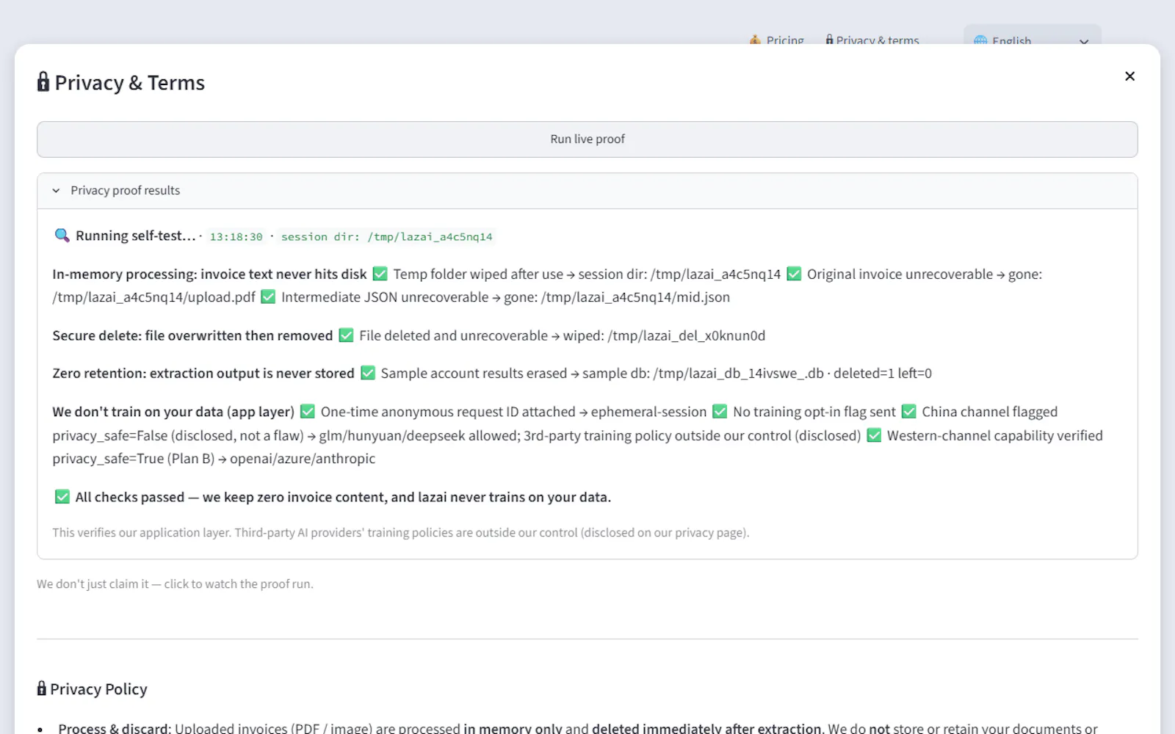
Task: Click green check before Temp folder wiped
Action: tap(380, 274)
